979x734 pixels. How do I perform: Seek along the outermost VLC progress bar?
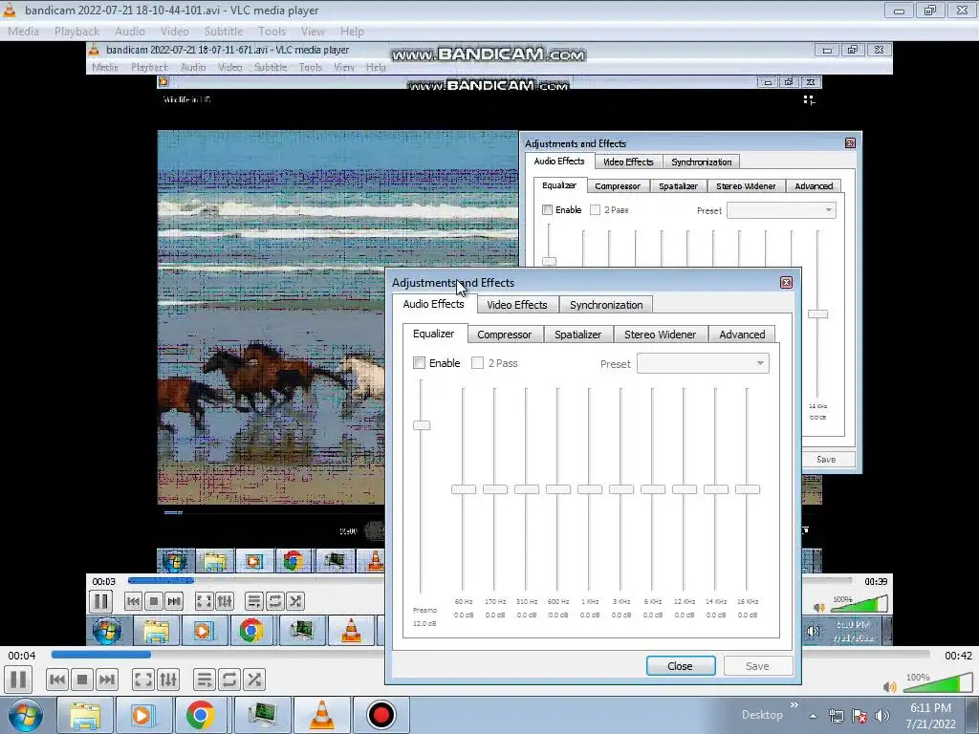pos(490,655)
